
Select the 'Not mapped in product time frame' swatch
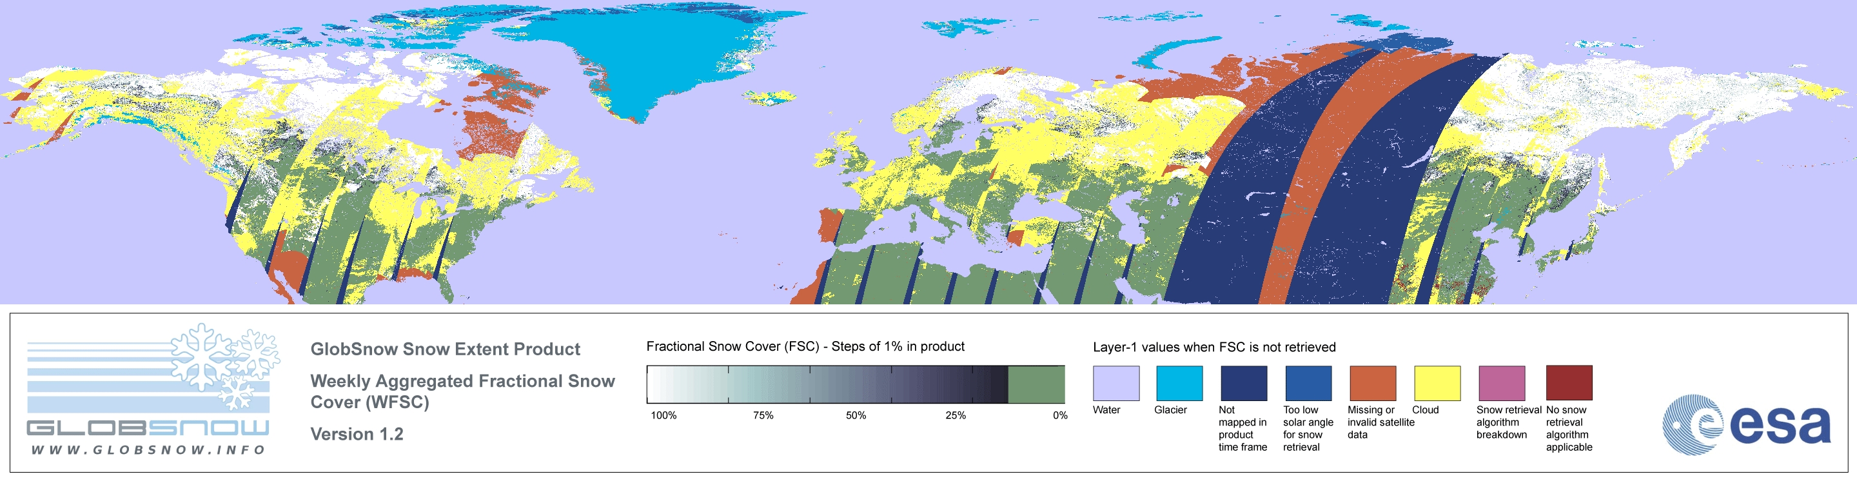[x=1244, y=383]
